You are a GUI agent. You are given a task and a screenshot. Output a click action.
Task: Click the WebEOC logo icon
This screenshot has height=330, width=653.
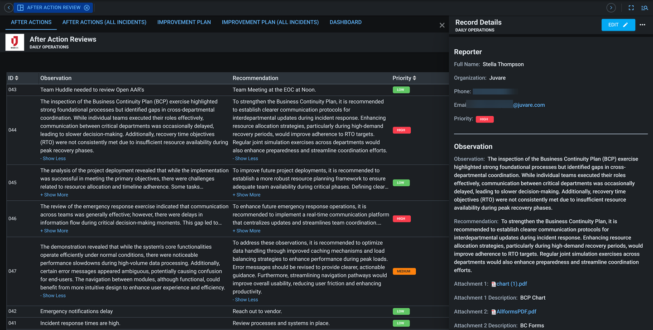(14, 42)
